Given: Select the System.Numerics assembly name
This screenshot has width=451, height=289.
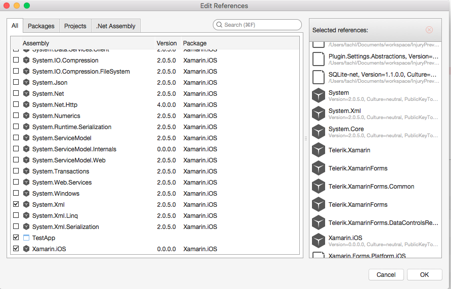Looking at the screenshot, I should 56,115.
